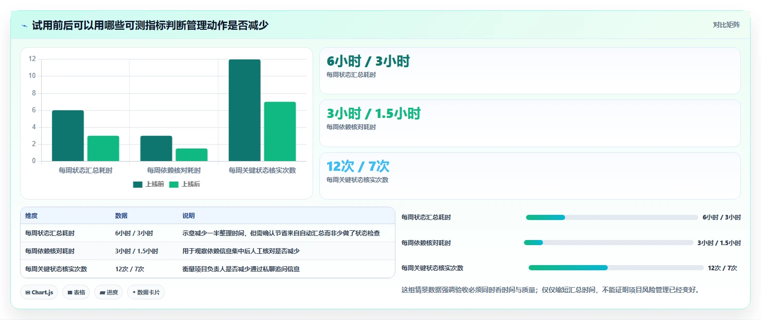Open the 3小时 / 1.5小时 data card
The width and height of the screenshot is (761, 320).
(x=530, y=124)
